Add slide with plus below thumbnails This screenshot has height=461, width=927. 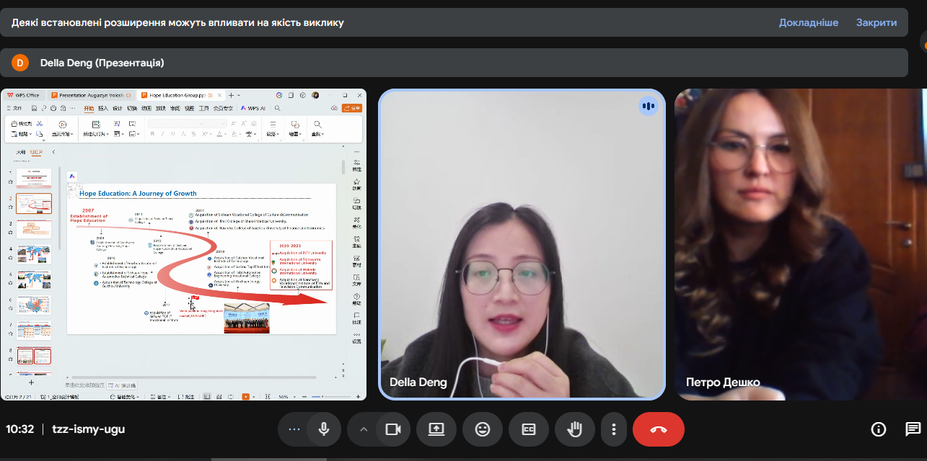(31, 382)
